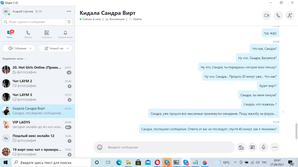Switch to the Уведомления tab

[65, 34]
